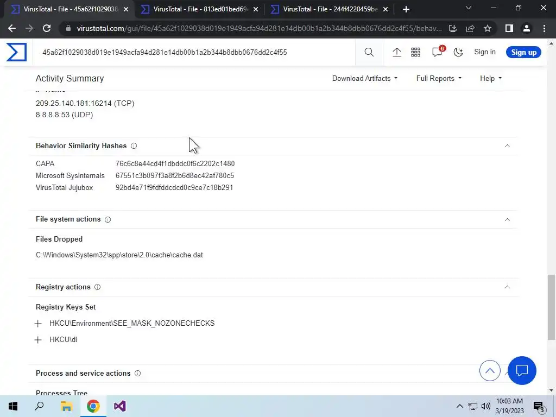Open the Download Artifacts dropdown

(x=365, y=78)
